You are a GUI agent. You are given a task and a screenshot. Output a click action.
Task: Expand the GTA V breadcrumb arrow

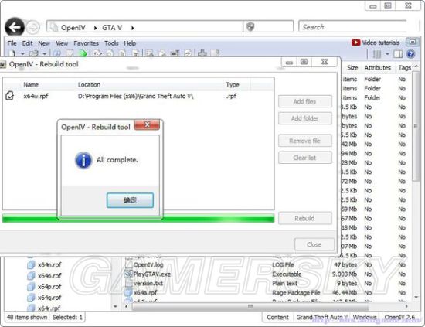133,28
